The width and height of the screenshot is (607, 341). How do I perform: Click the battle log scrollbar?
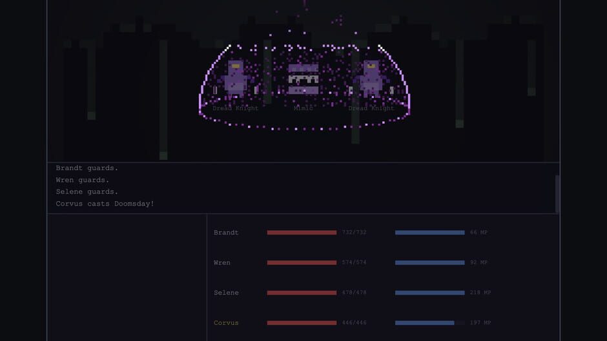557,193
